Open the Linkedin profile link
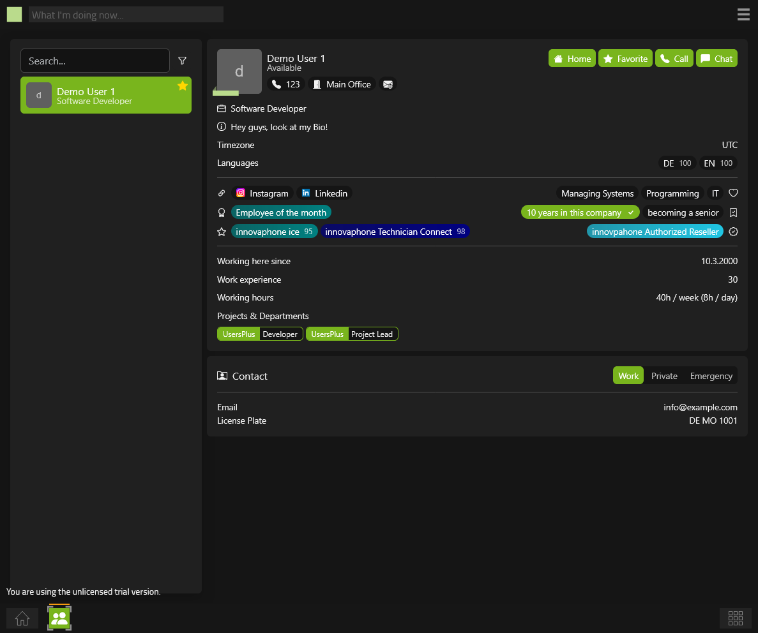 [324, 193]
